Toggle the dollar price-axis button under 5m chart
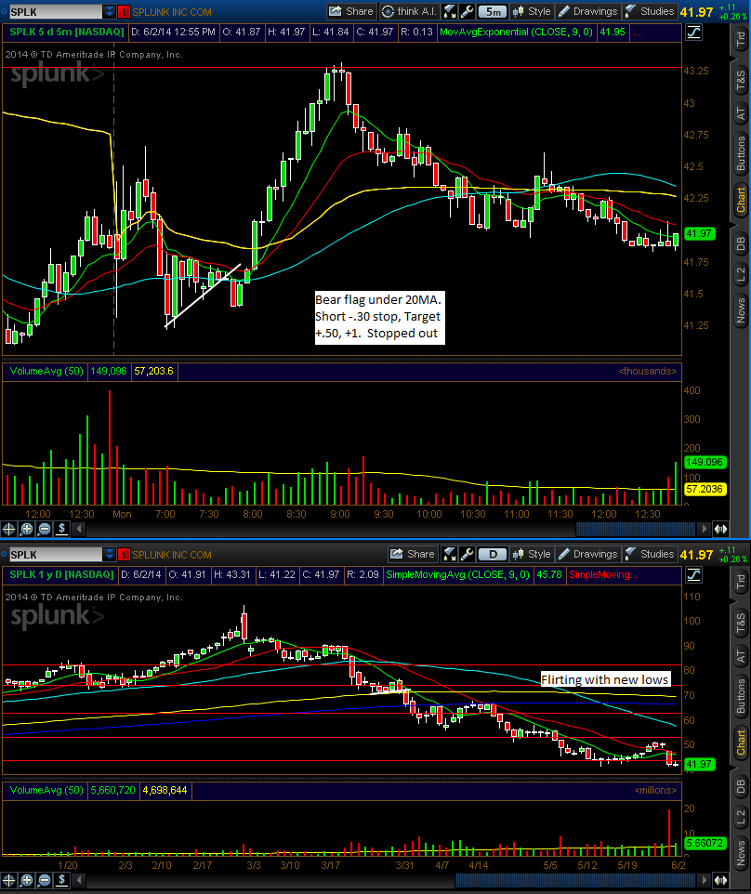Image resolution: width=751 pixels, height=894 pixels. point(61,529)
